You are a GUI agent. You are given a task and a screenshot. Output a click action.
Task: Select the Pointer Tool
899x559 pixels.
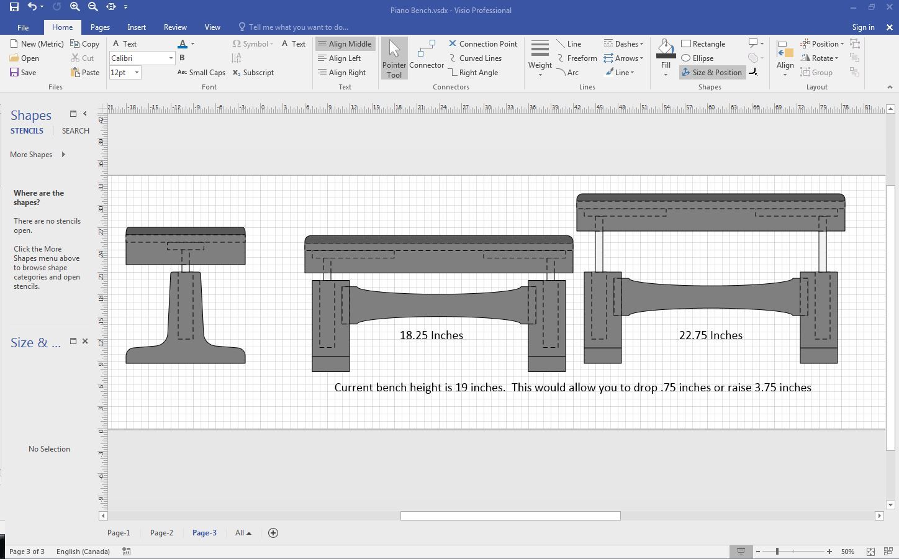(394, 58)
